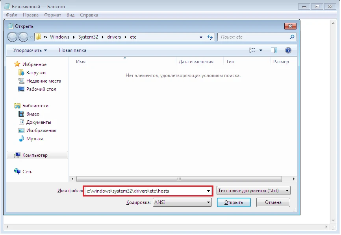Screen dimensions: 341x235
Task: Click the Отмена button
Action: tap(273, 202)
